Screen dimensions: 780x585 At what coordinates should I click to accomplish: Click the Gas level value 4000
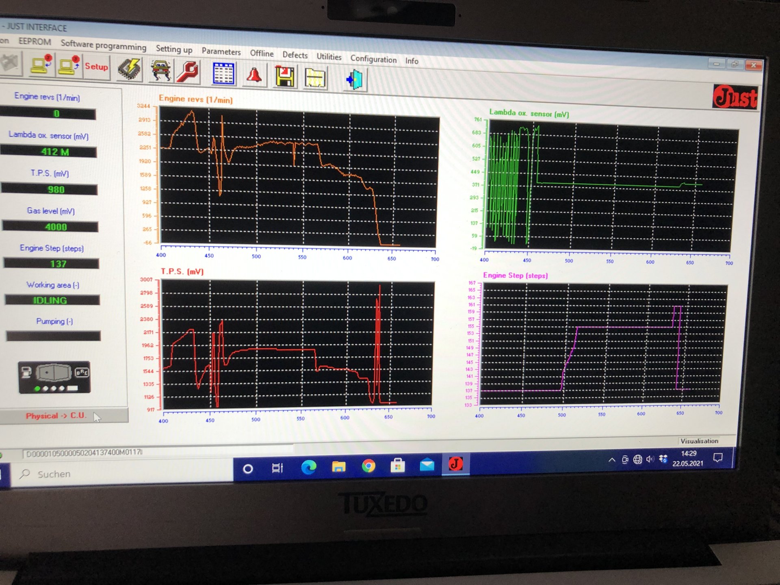pos(50,227)
